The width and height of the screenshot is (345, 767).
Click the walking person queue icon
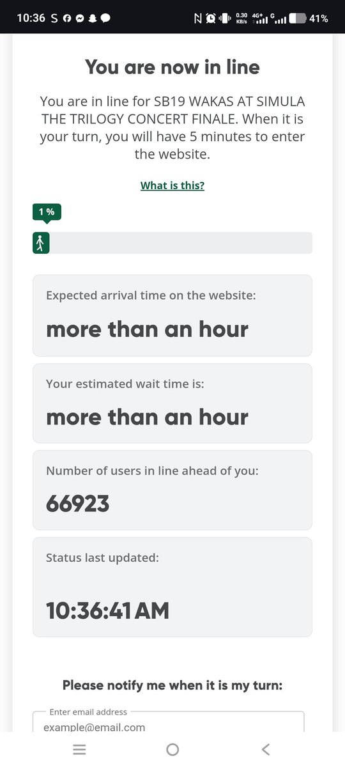pyautogui.click(x=41, y=243)
